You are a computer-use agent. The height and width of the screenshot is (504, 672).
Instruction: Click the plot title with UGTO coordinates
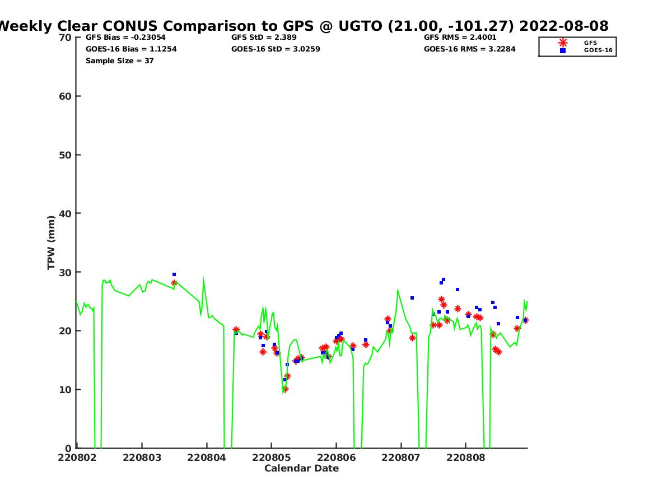pyautogui.click(x=302, y=26)
